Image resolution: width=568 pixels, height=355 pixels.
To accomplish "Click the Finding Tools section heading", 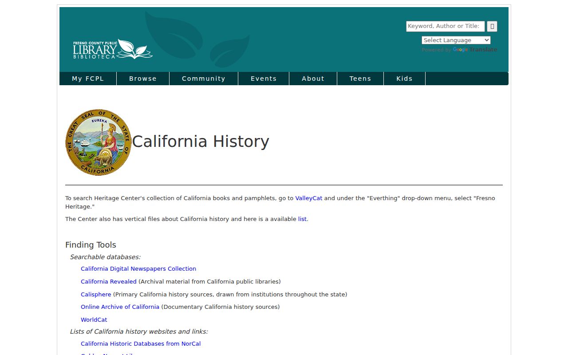I will point(91,245).
